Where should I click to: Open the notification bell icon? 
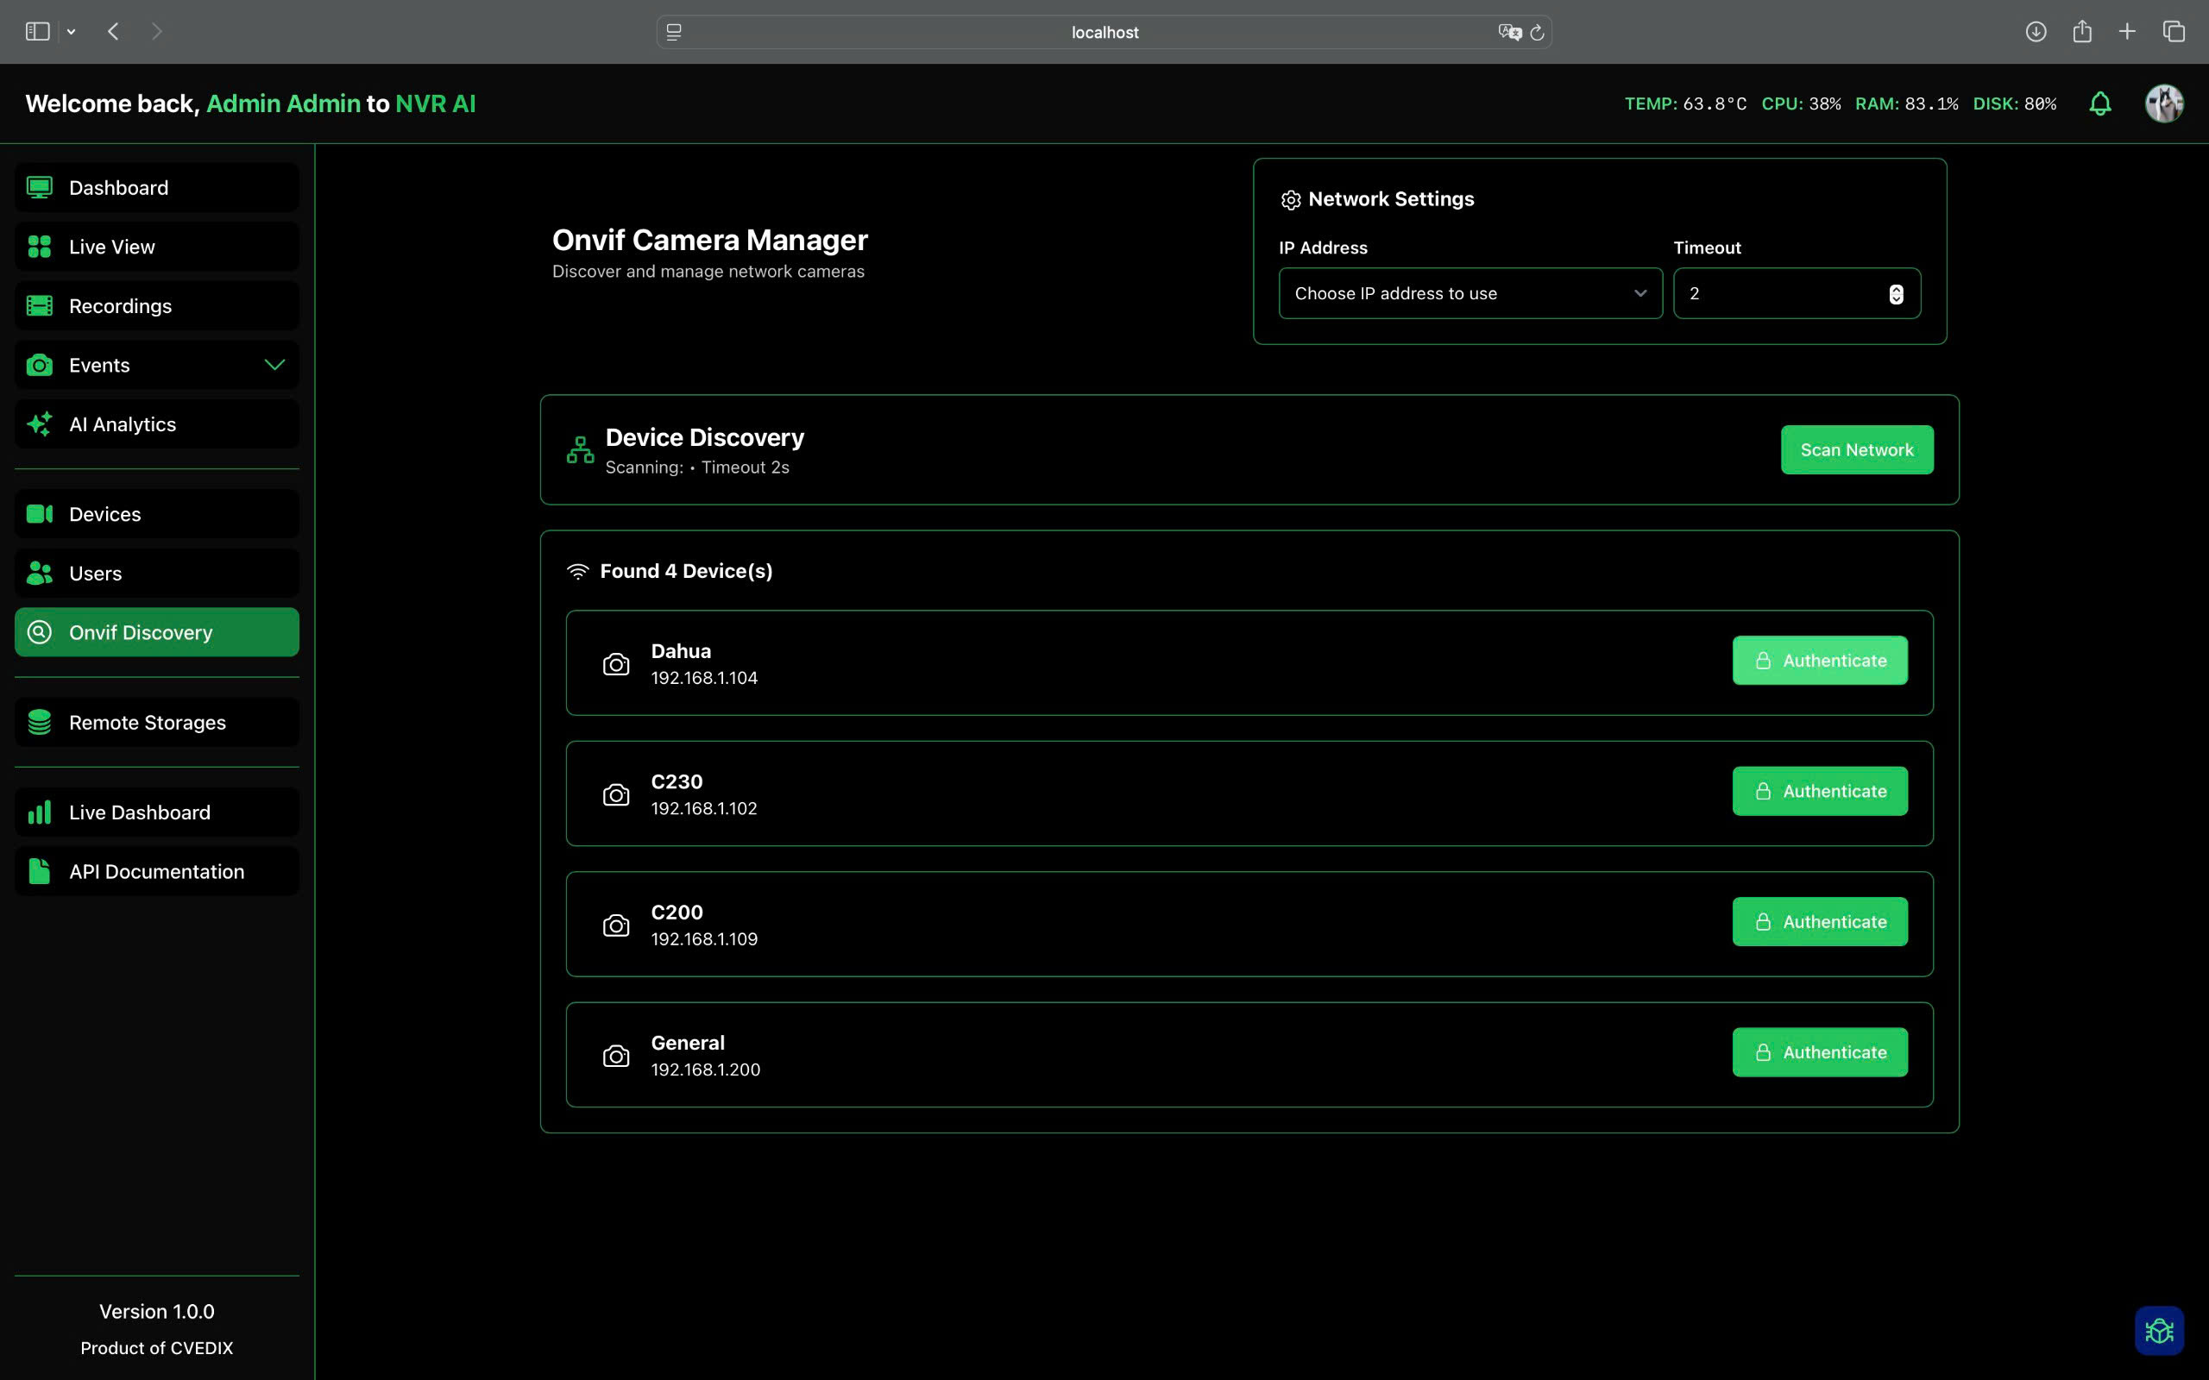[x=2099, y=103]
